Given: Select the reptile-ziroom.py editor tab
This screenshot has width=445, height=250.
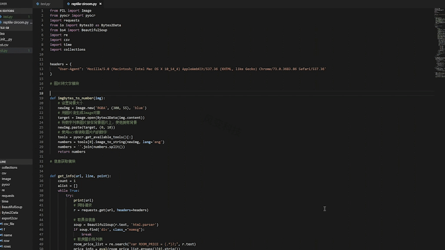Looking at the screenshot, I should pos(84,4).
